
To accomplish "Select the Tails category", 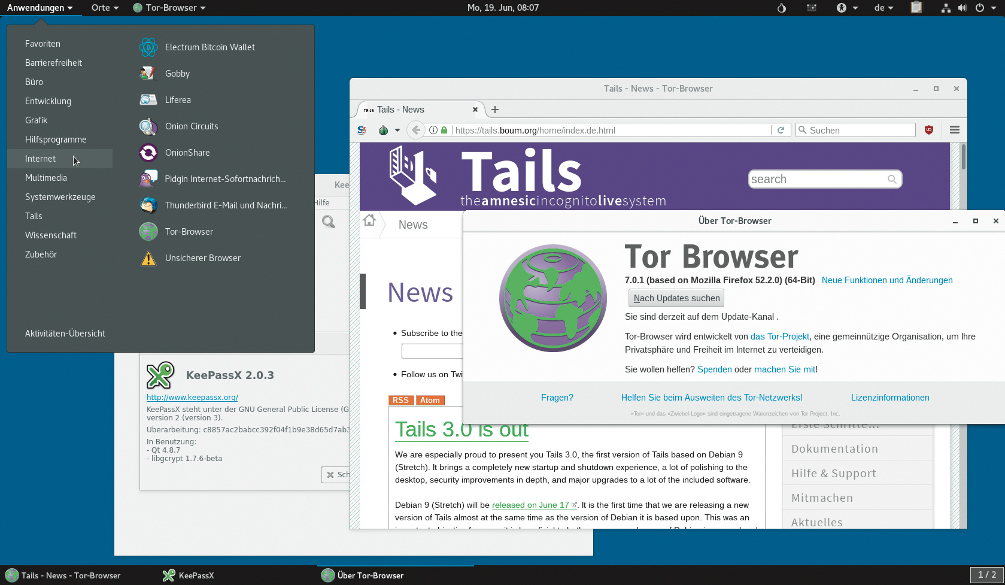I will tap(34, 216).
